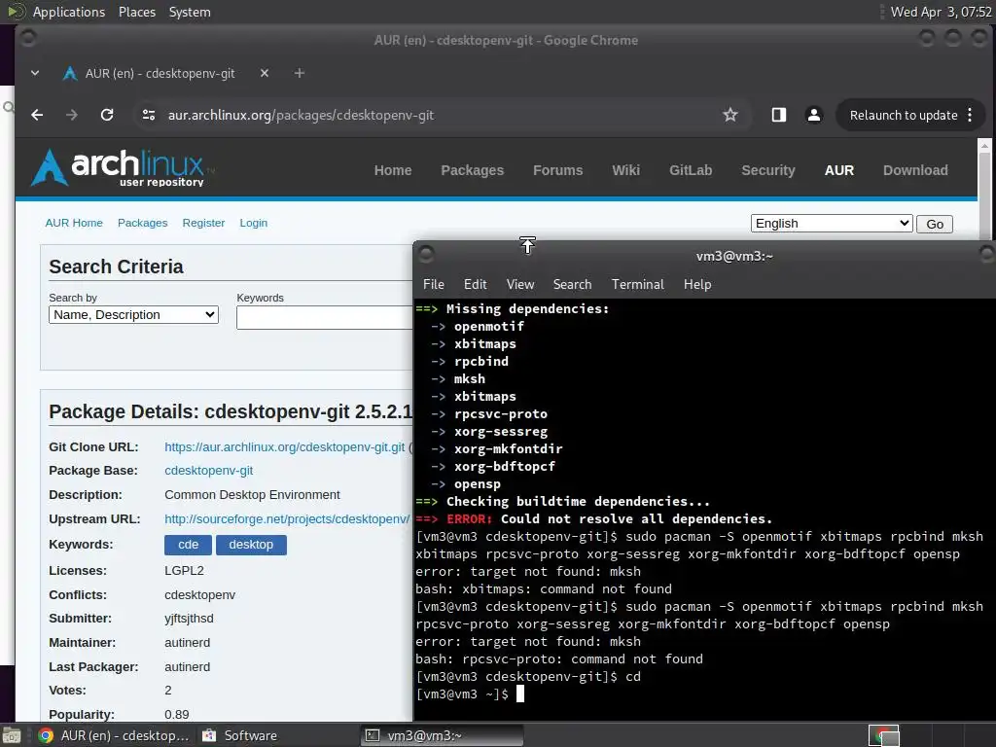The height and width of the screenshot is (747, 996).
Task: Click Package Base cdesktopenv-git link
Action: (x=208, y=471)
